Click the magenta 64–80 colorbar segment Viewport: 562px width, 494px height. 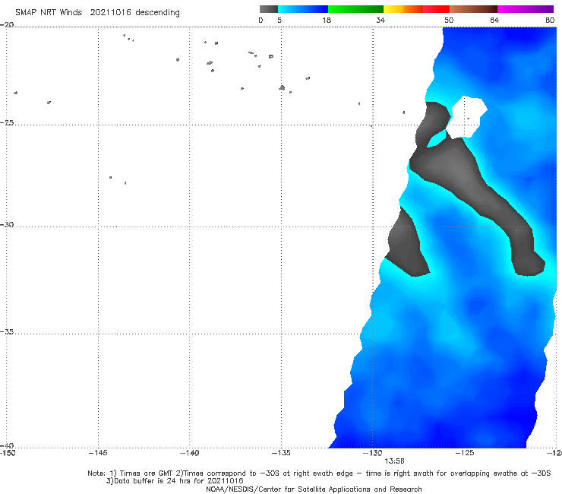click(526, 9)
